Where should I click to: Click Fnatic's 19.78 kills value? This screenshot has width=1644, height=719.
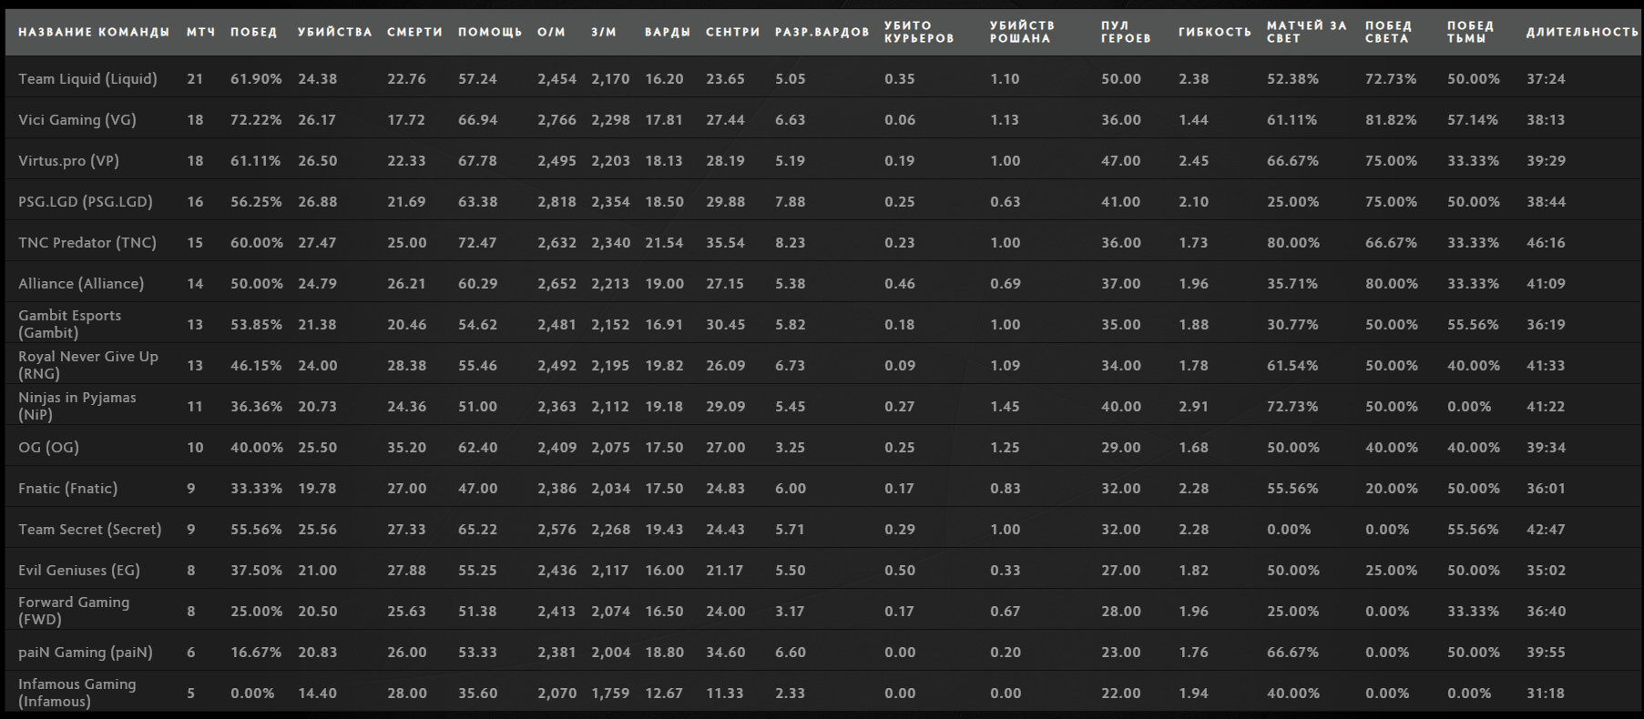point(317,489)
